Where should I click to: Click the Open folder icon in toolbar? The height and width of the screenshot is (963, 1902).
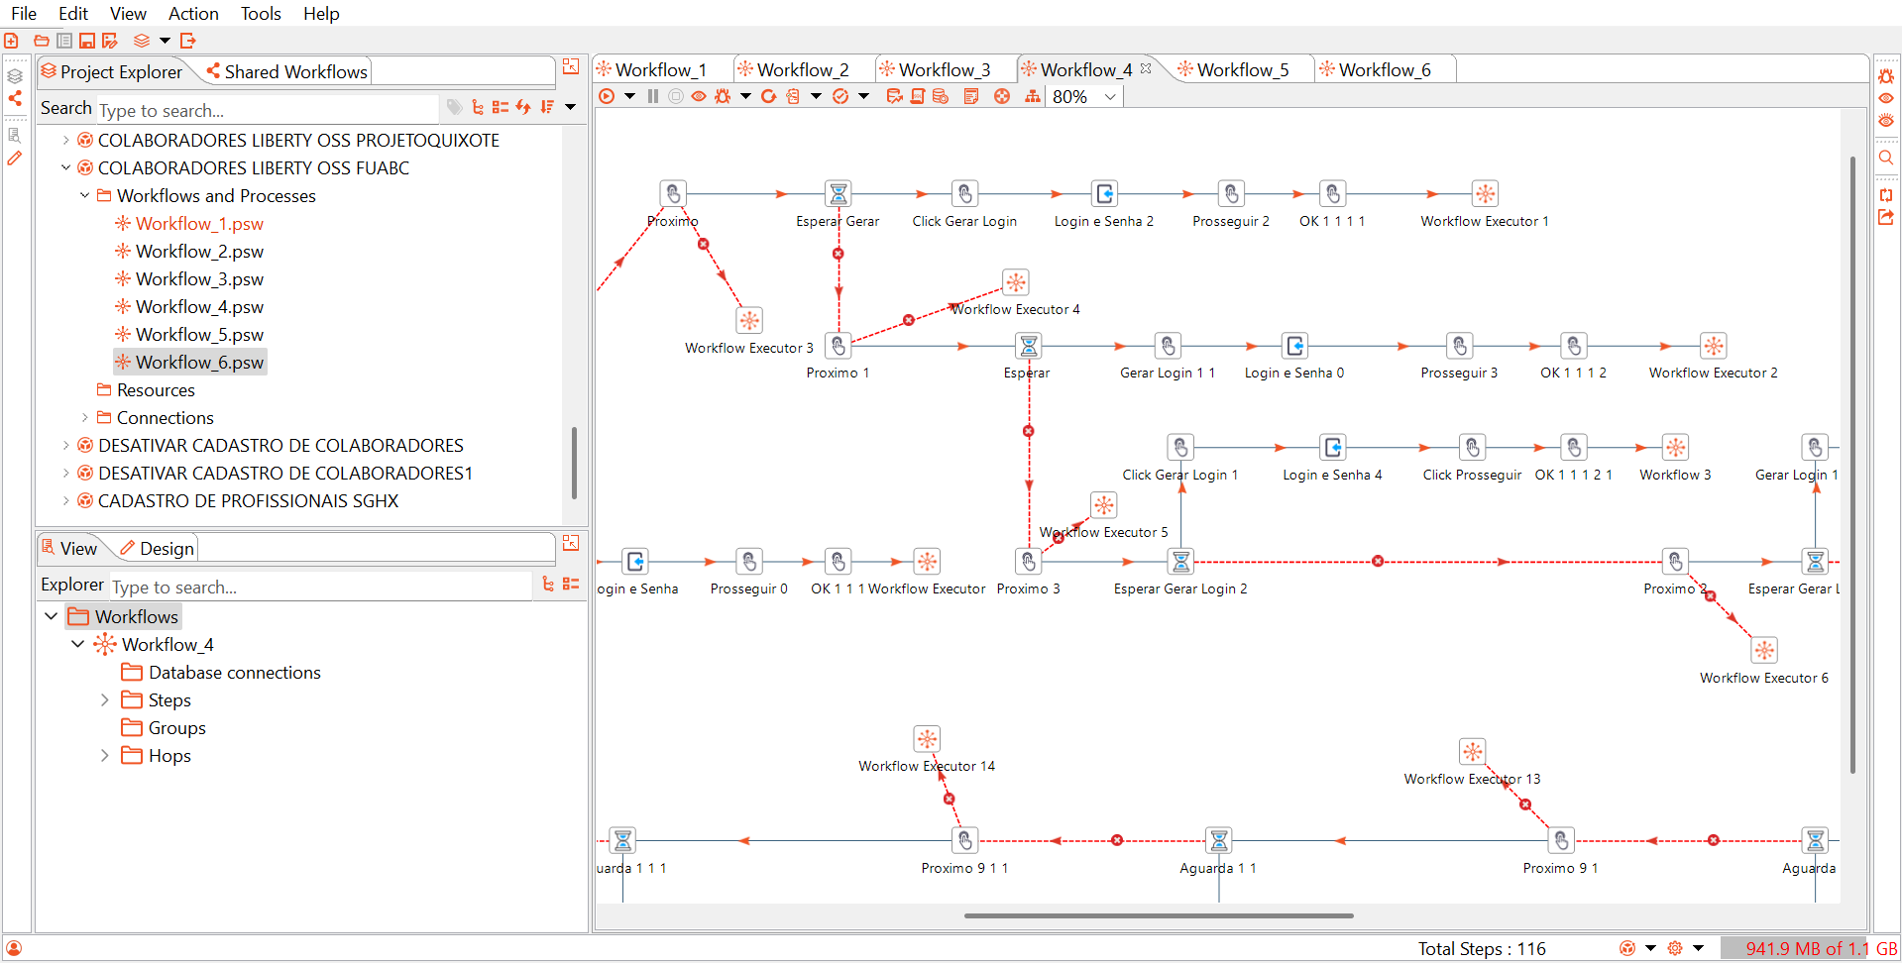(42, 41)
